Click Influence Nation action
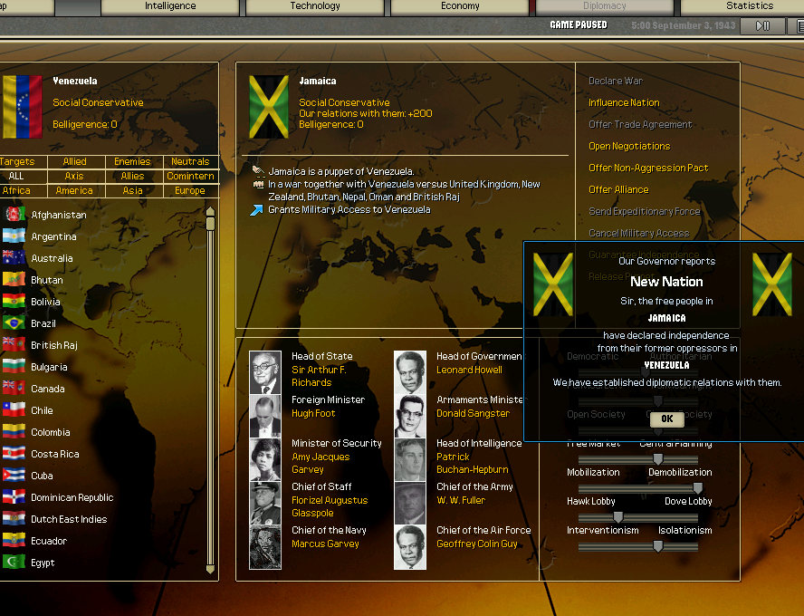 pyautogui.click(x=624, y=102)
